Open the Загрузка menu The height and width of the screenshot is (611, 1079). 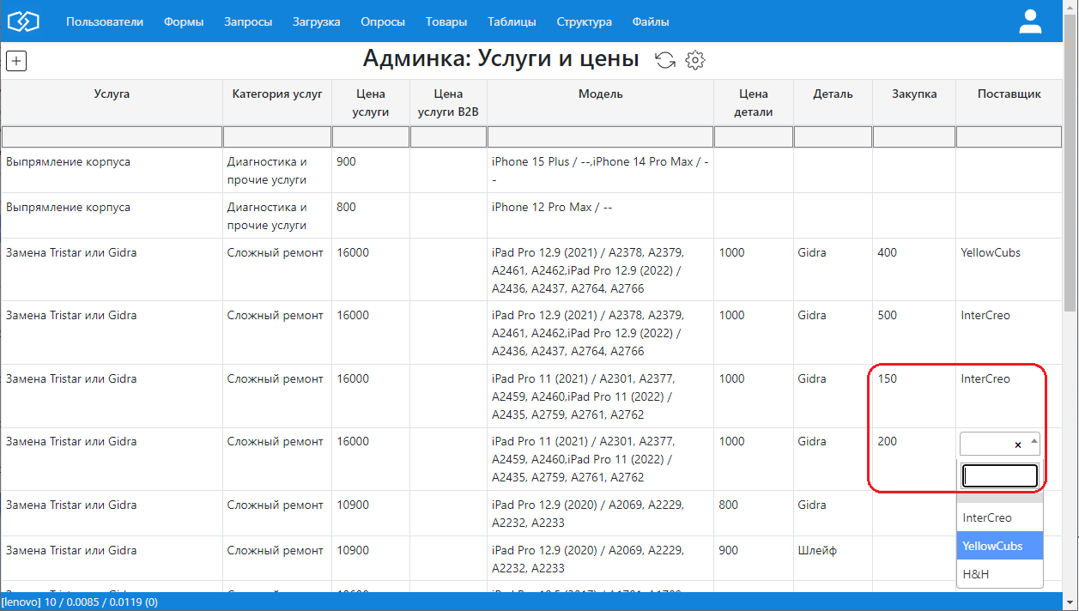tap(316, 22)
